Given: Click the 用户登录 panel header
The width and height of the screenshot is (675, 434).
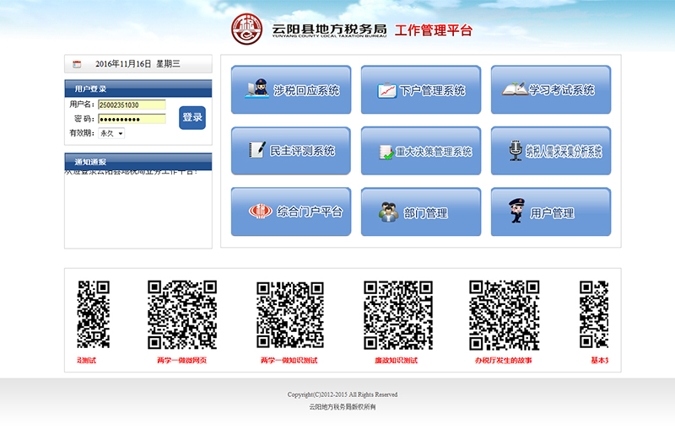Looking at the screenshot, I should [x=138, y=88].
